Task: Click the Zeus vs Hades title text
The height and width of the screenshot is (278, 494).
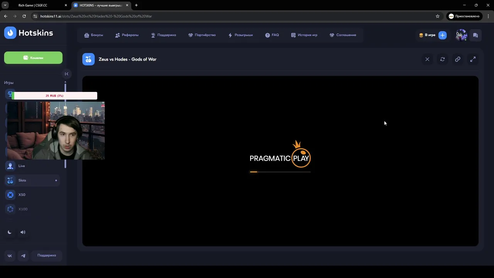Action: [x=127, y=59]
